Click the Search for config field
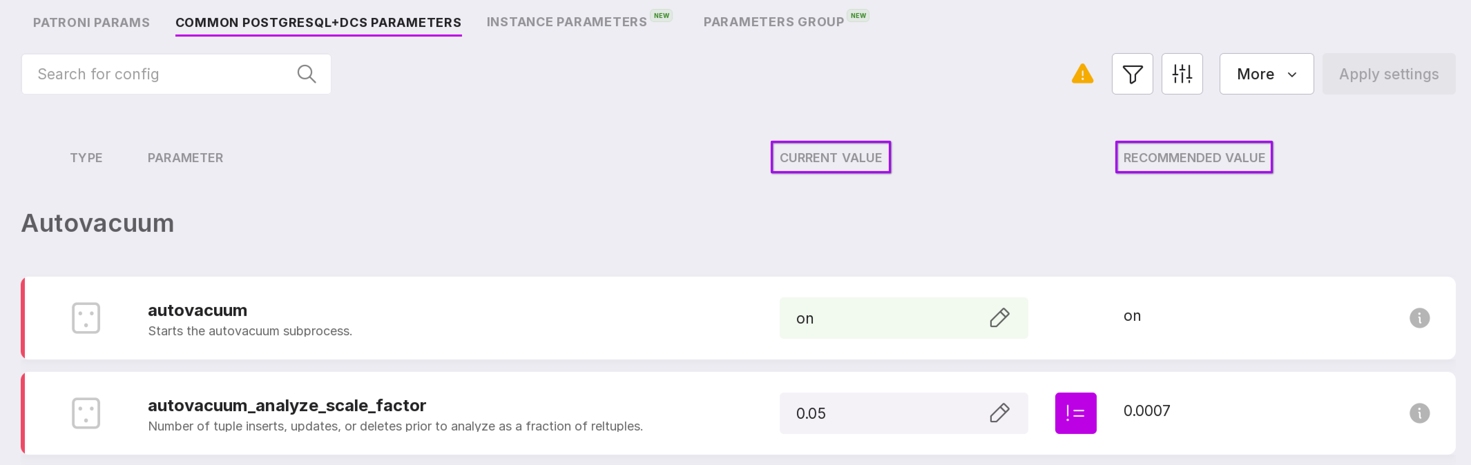The image size is (1471, 465). (x=160, y=74)
